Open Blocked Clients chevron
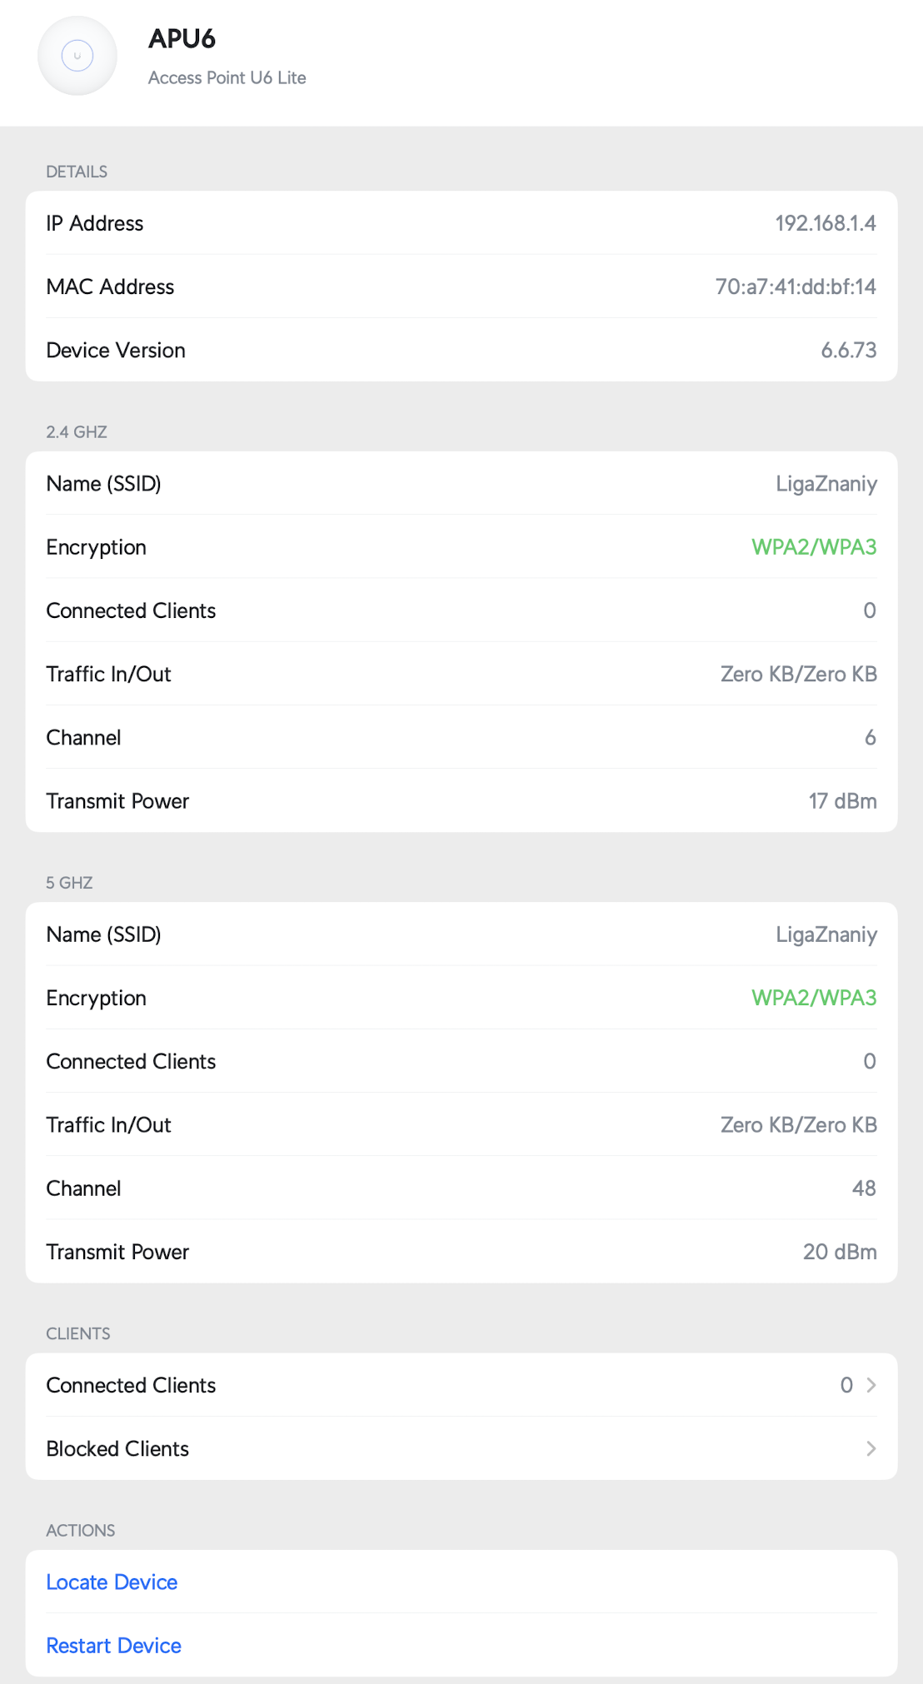This screenshot has width=923, height=1684. 871,1449
